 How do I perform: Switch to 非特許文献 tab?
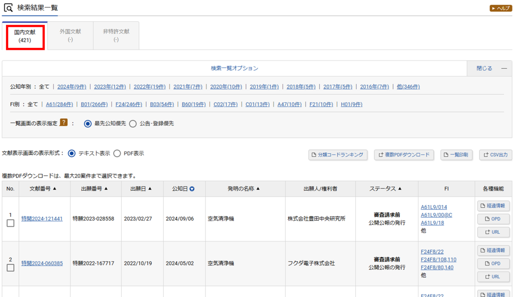[116, 35]
